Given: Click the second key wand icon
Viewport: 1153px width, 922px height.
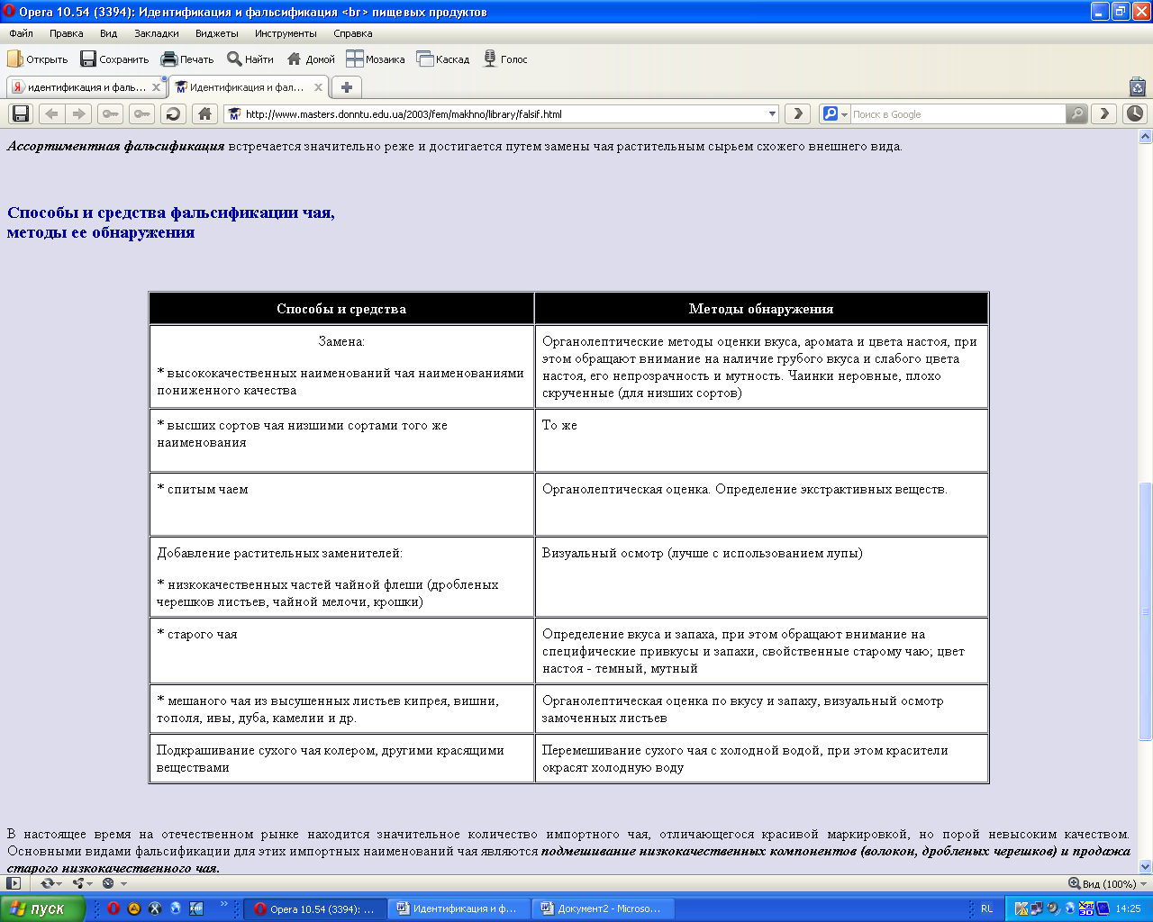Looking at the screenshot, I should pos(141,114).
